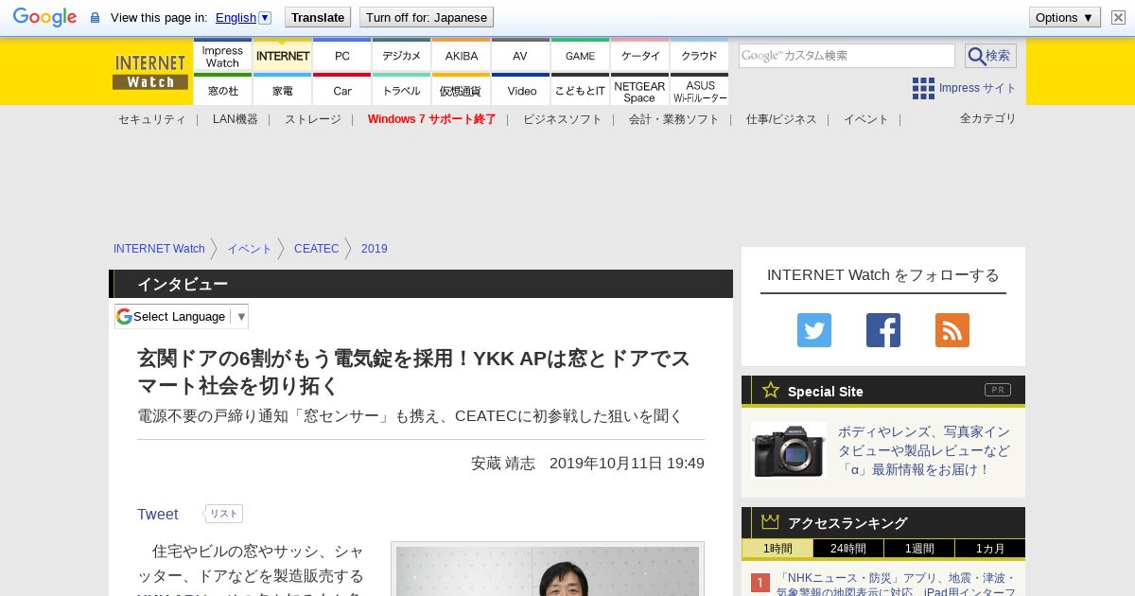Go to 会計・業務ソフト category
Screen dimensions: 1135x596
[673, 119]
